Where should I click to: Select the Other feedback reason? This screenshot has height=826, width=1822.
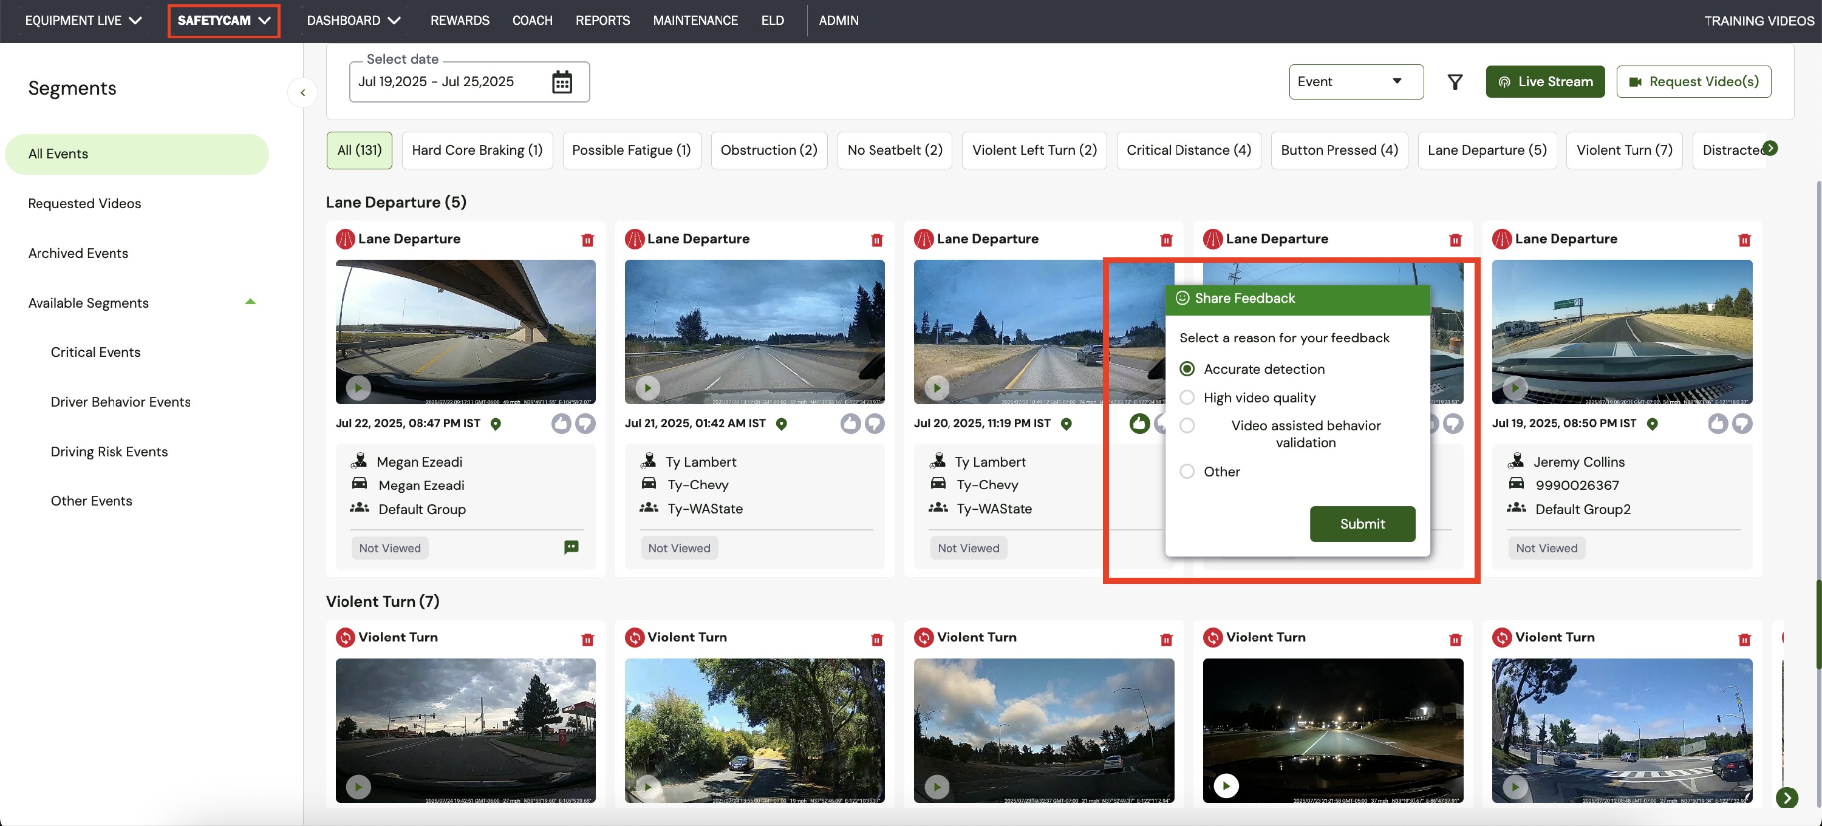pyautogui.click(x=1187, y=472)
